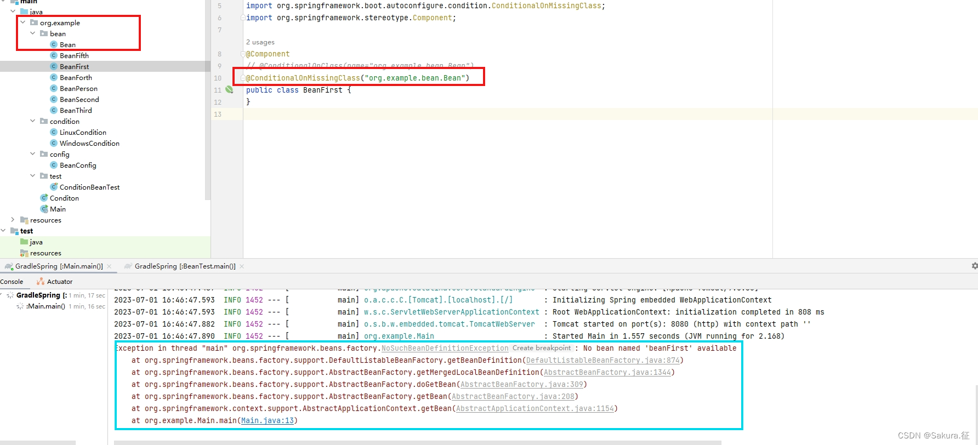The width and height of the screenshot is (978, 445).
Task: Click the Main class run icon in tree
Action: (44, 209)
